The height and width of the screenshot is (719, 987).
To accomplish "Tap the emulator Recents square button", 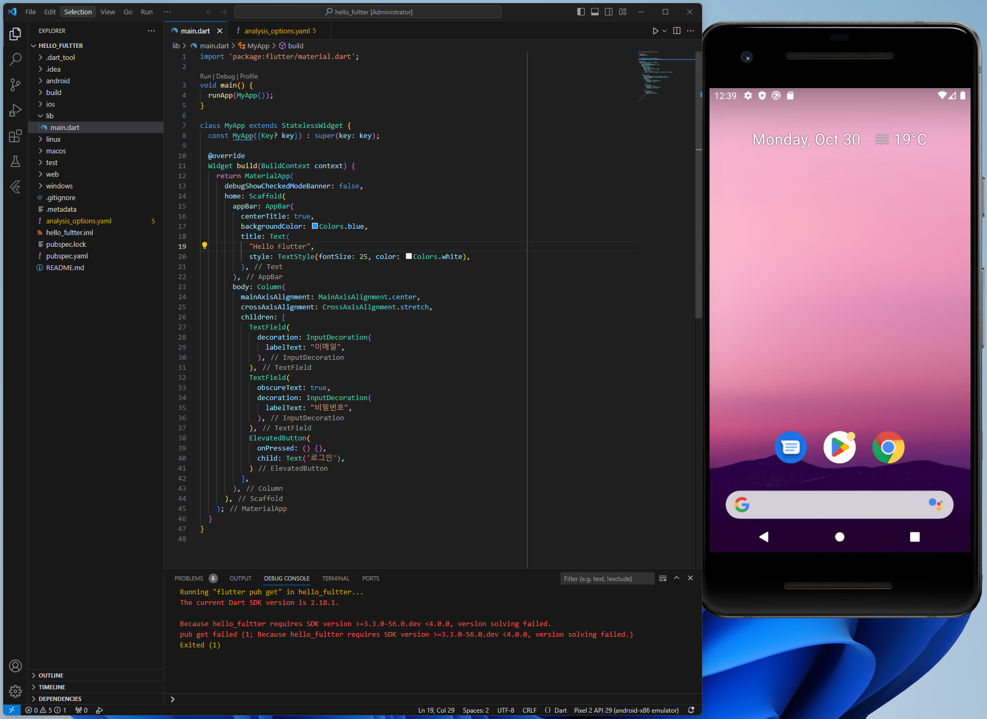I will coord(915,537).
